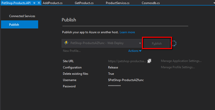
Task: Open the publish profile combo box
Action: 102,43
